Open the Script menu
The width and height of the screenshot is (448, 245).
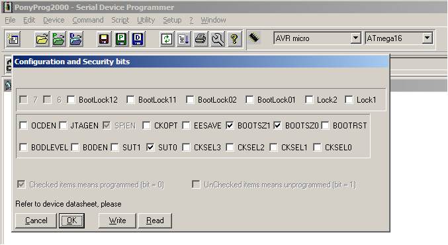[x=120, y=20]
